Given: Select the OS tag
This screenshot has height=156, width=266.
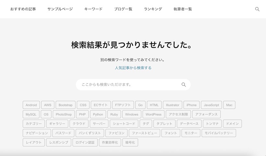Looking at the screenshot, I should [x=46, y=114].
